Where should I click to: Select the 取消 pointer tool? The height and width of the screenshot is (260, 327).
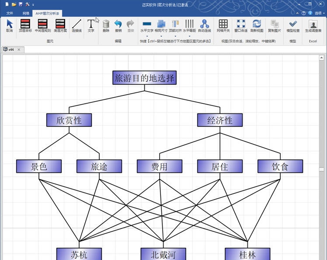coord(9,25)
